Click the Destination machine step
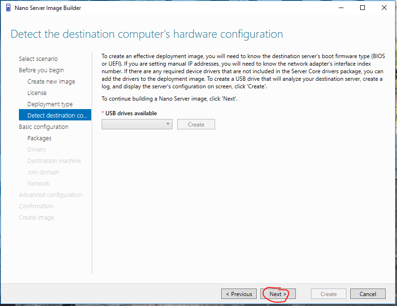 click(x=54, y=161)
